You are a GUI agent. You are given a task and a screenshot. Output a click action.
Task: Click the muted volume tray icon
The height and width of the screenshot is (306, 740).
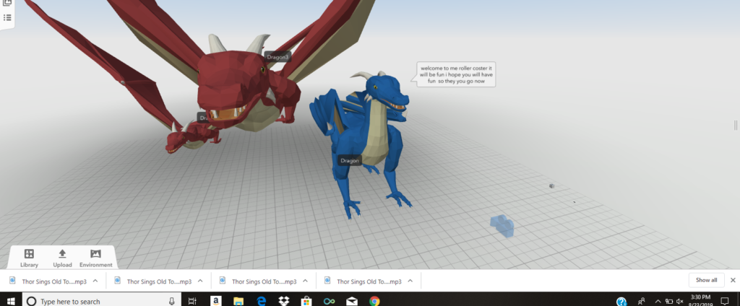pyautogui.click(x=680, y=301)
